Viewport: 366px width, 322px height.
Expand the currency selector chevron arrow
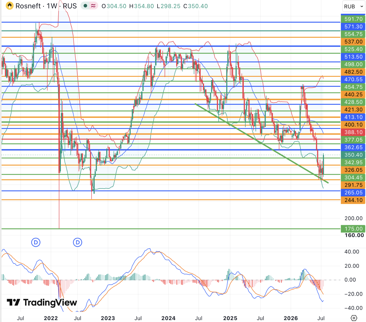click(x=362, y=7)
